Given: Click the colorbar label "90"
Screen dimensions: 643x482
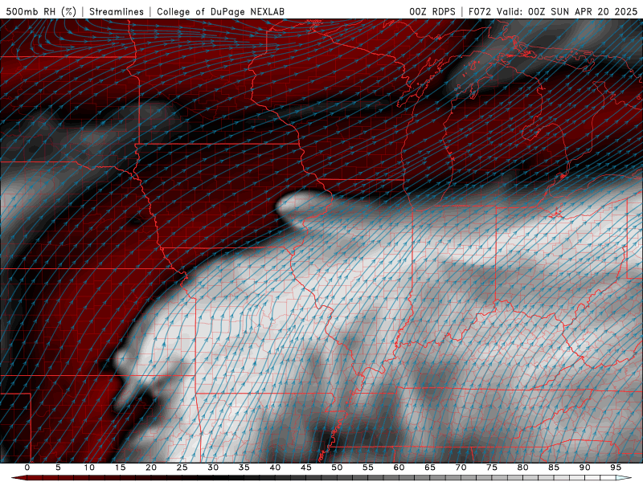Looking at the screenshot, I should click(584, 468).
